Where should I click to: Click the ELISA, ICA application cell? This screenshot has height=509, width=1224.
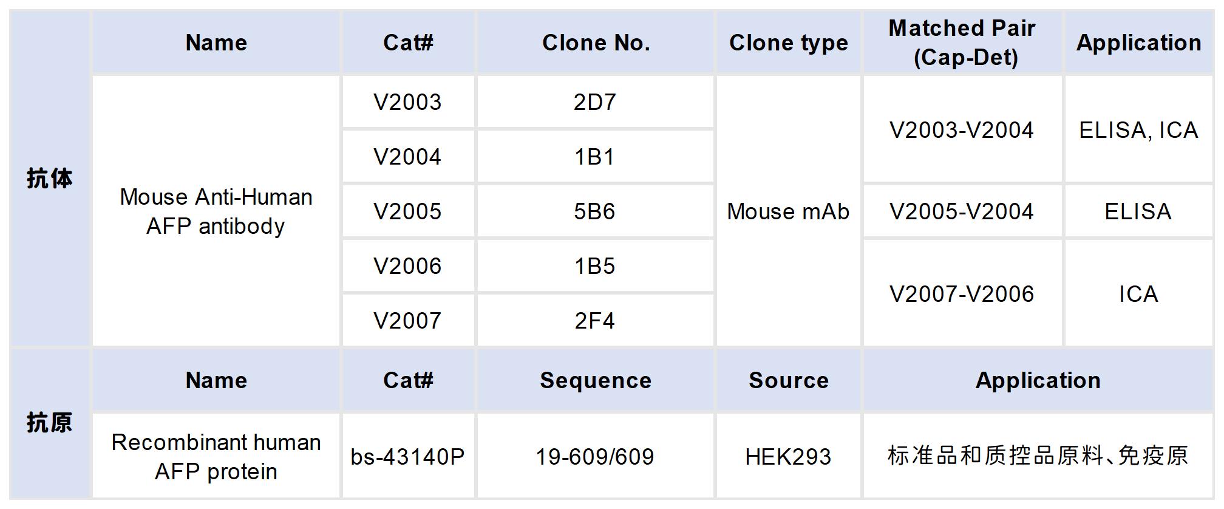(x=1138, y=130)
